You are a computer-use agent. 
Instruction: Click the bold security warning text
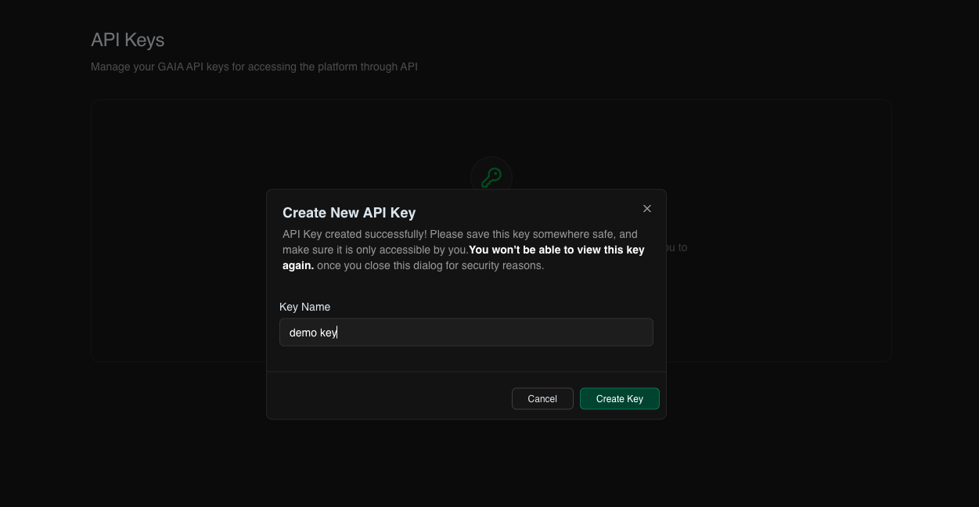point(556,250)
